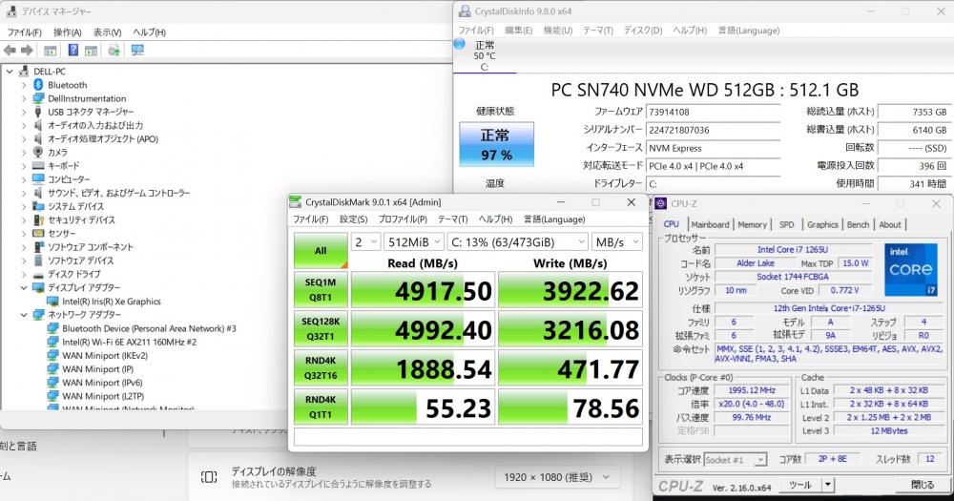Open 機能(U) menu in CrystalDiskInfo

[x=558, y=30]
